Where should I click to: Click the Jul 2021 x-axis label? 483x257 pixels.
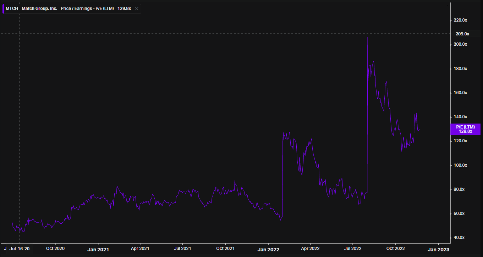click(182, 249)
